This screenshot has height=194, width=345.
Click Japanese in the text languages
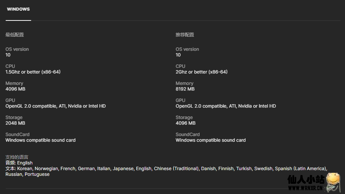pyautogui.click(x=123, y=169)
